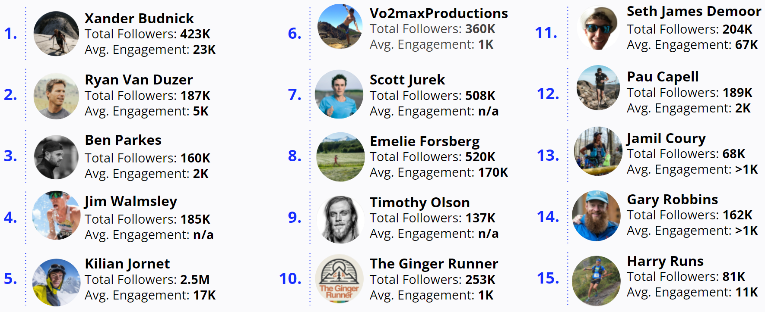Click Seth James Demoor's avatar

point(599,28)
